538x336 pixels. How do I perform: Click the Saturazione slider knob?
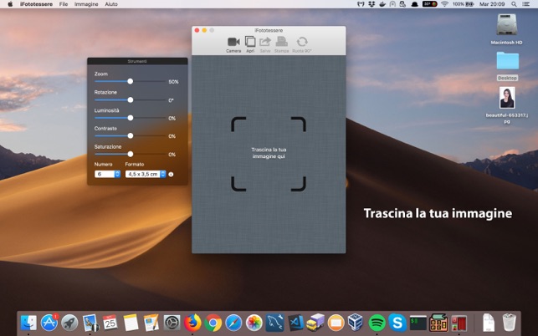click(131, 155)
